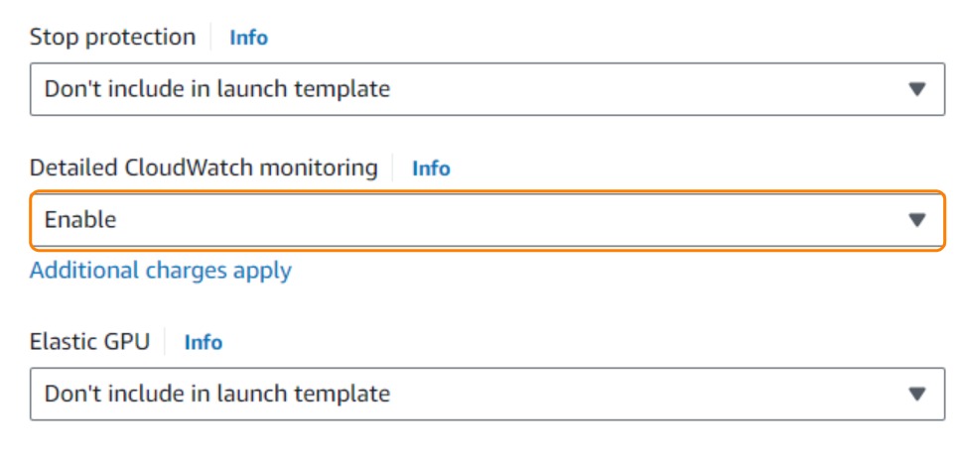
Task: Click the empty middle of the Stop protection field
Action: point(645,89)
